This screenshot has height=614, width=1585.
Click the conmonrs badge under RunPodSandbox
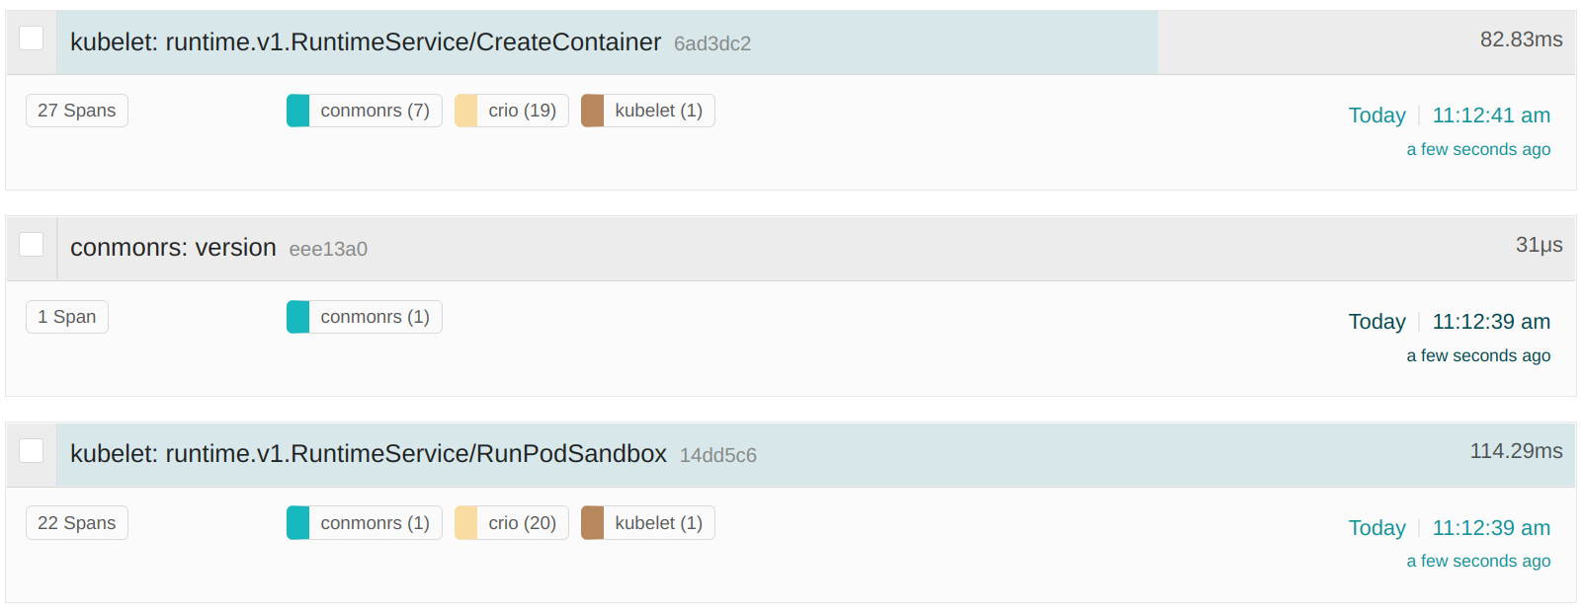[363, 522]
